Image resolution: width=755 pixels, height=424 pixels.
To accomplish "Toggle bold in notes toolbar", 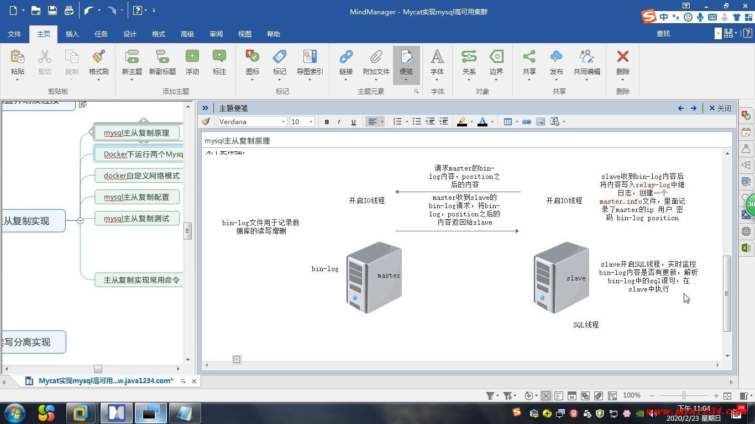I will (327, 121).
